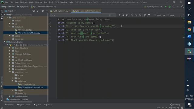Screen dimensions: 194x109
Task: Run the Py01-myCode1 configuration
Action: pyautogui.click(x=166, y=7)
